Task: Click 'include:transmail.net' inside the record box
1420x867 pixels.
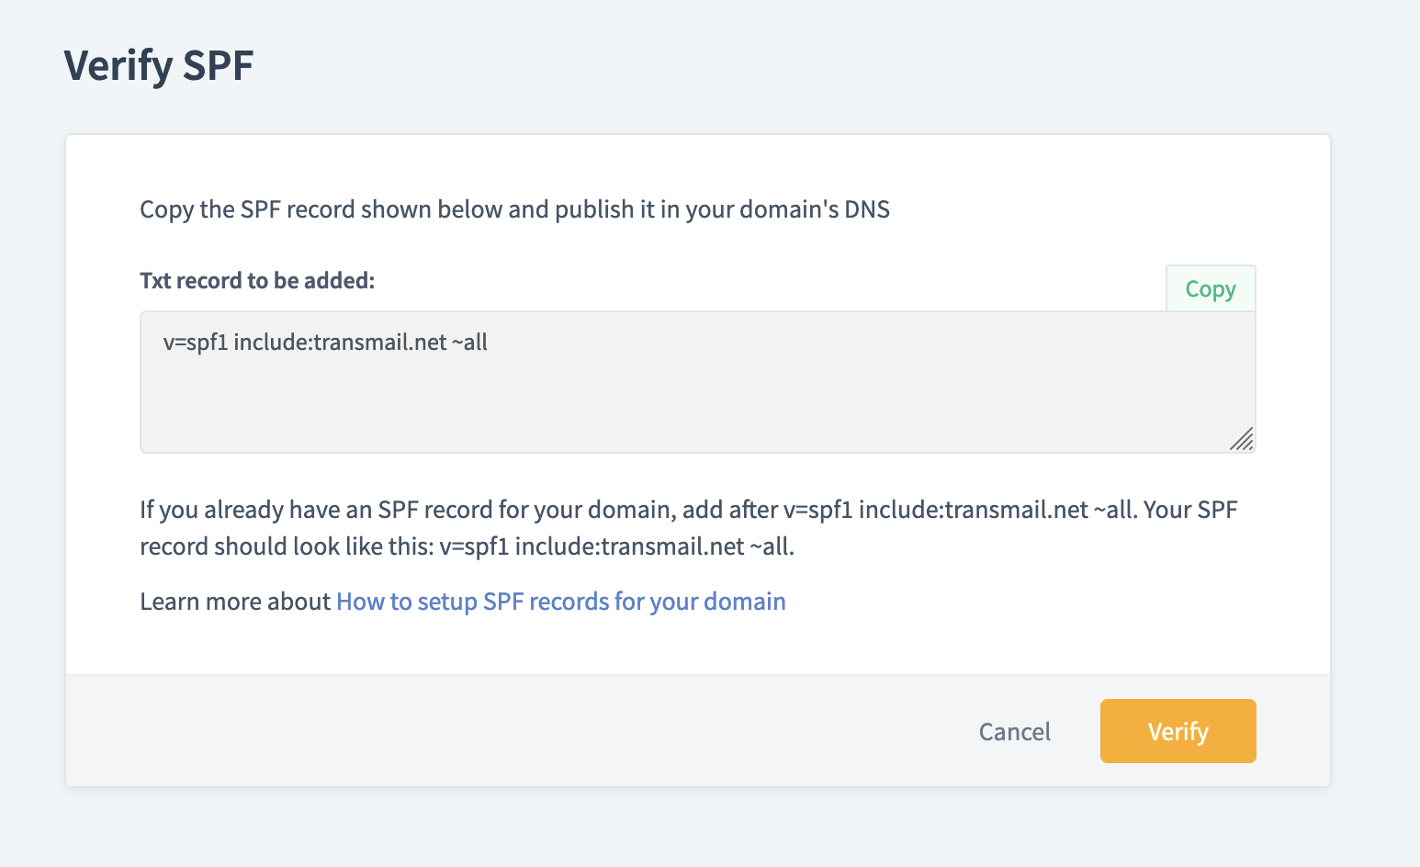Action: pos(340,343)
